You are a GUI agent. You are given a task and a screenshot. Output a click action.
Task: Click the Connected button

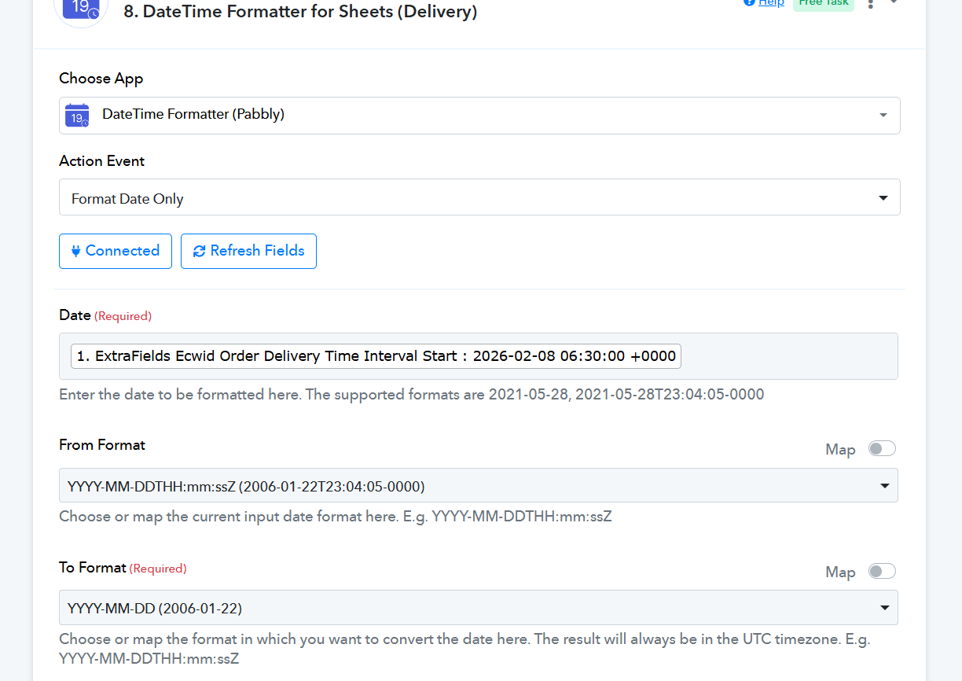[116, 251]
